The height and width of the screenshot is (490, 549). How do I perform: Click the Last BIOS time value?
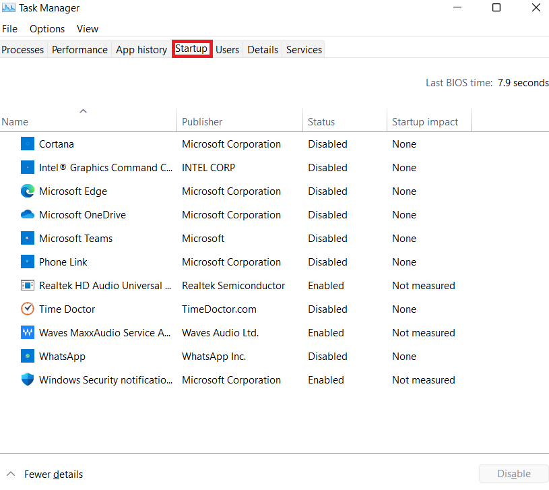[x=523, y=83]
